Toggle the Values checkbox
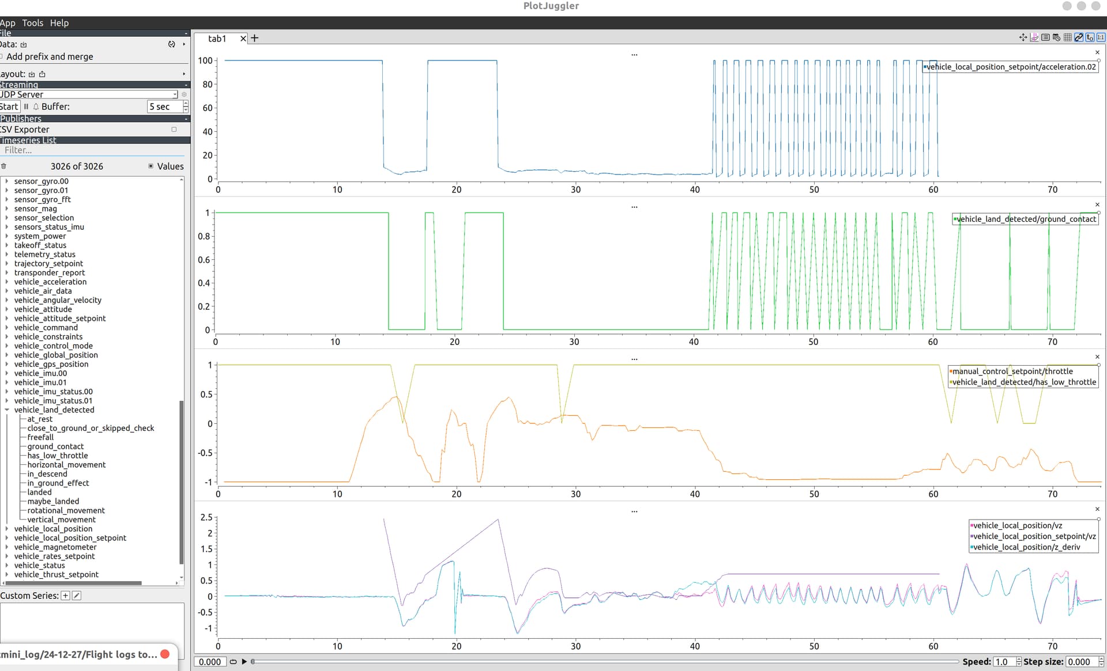 (x=151, y=166)
